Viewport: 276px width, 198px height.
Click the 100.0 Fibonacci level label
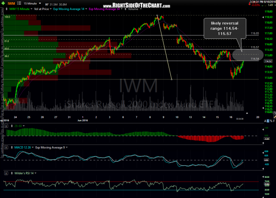click(7, 17)
